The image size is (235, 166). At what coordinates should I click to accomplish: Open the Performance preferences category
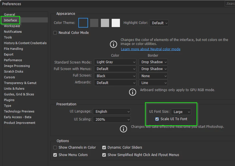[13, 60]
